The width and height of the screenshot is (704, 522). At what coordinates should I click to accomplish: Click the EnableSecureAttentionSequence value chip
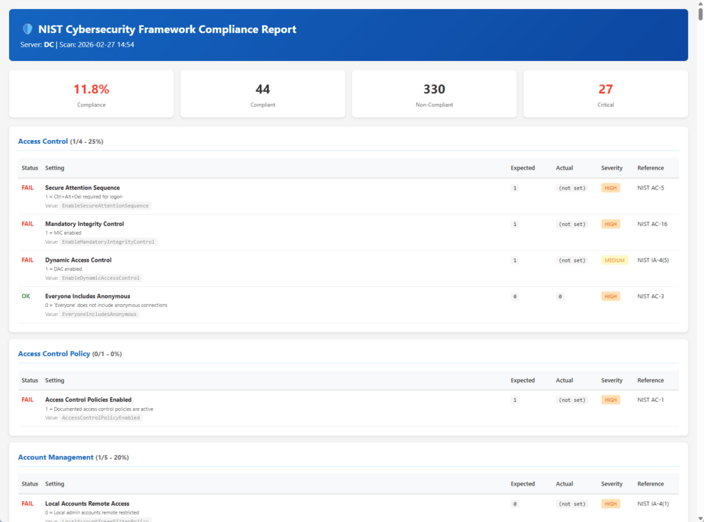pyautogui.click(x=105, y=205)
